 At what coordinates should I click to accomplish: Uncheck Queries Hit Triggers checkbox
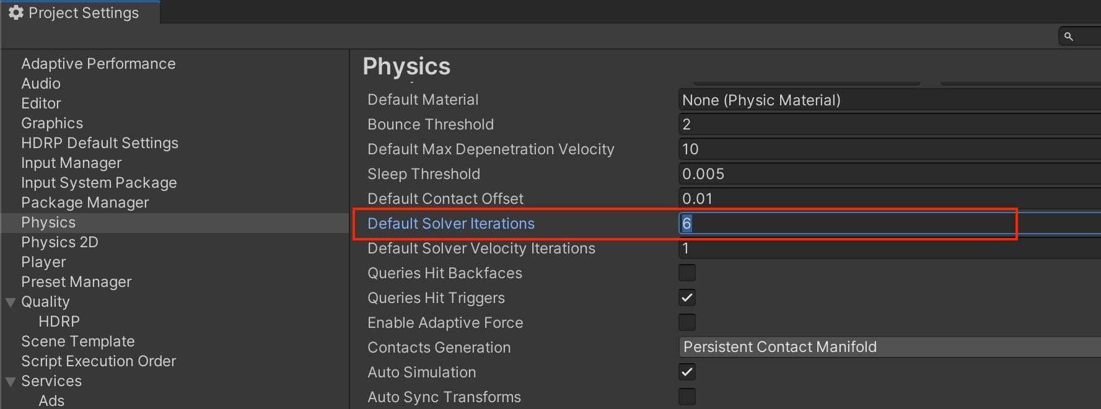point(686,297)
